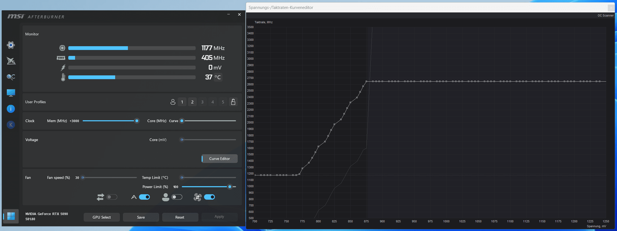Click the Save button
The height and width of the screenshot is (231, 617).
click(x=141, y=217)
